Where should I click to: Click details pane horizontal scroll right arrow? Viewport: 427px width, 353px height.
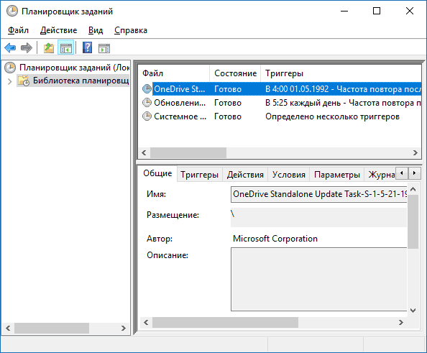[401, 323]
